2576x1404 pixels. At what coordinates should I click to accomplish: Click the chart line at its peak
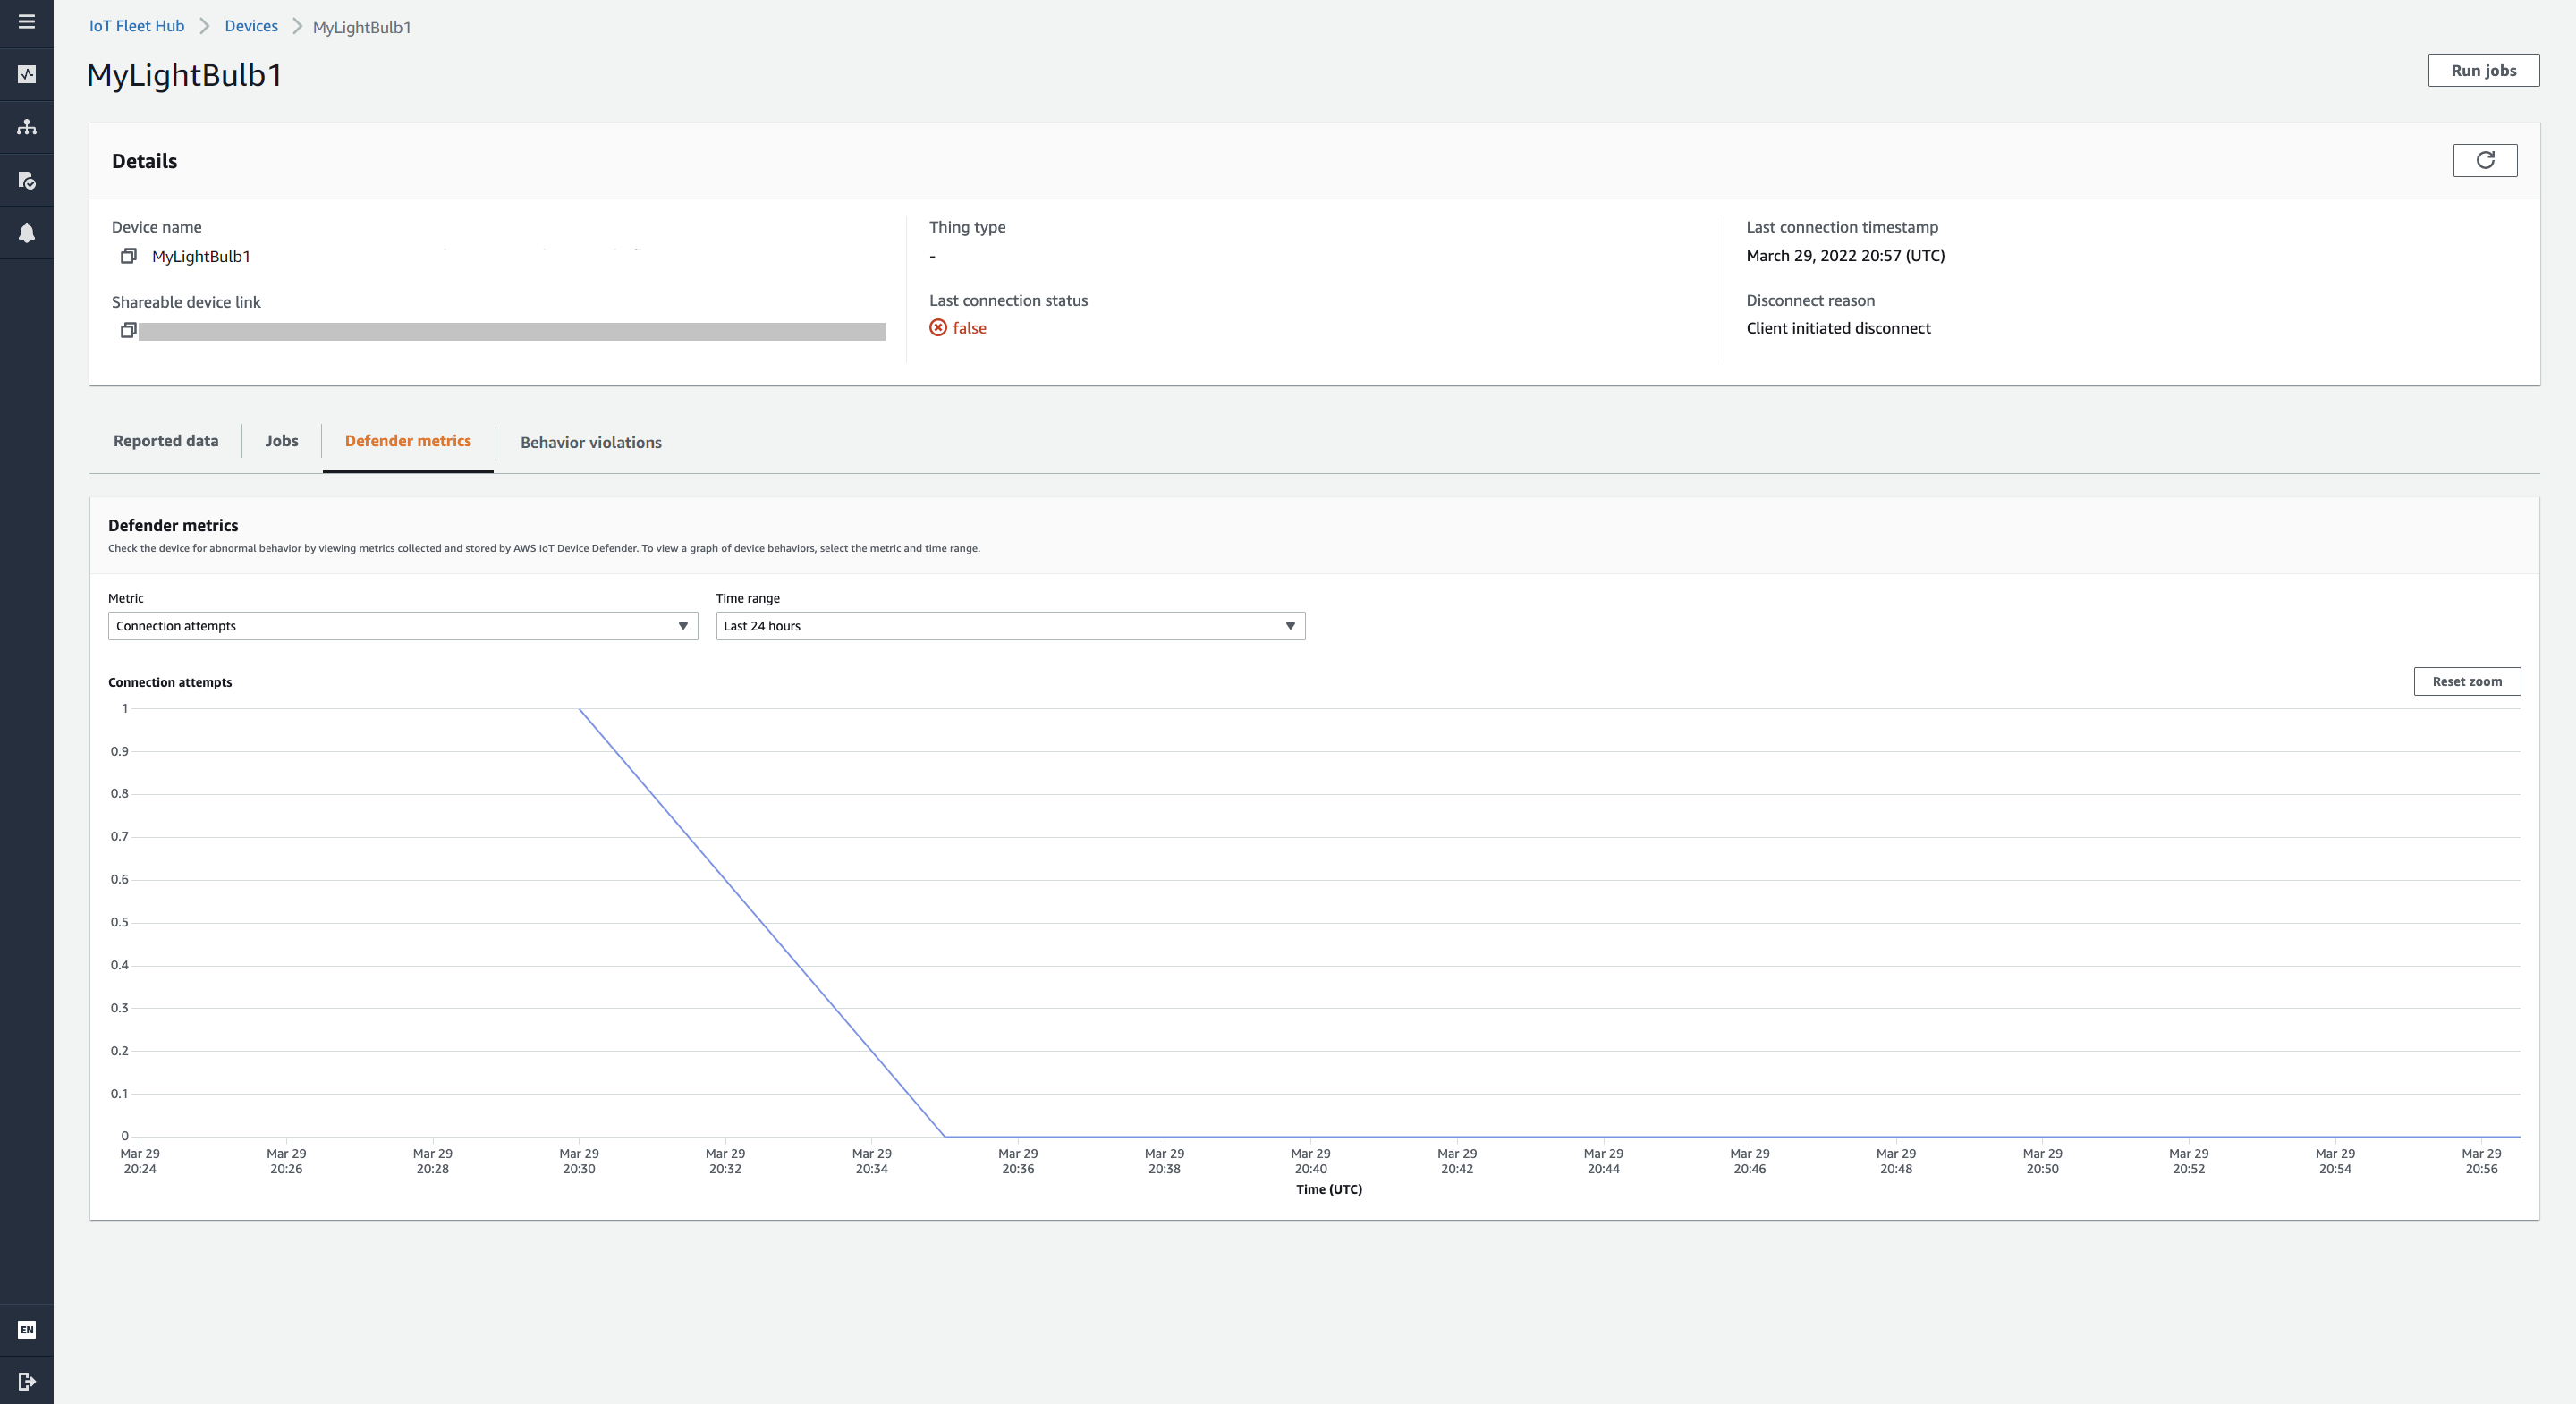[580, 709]
